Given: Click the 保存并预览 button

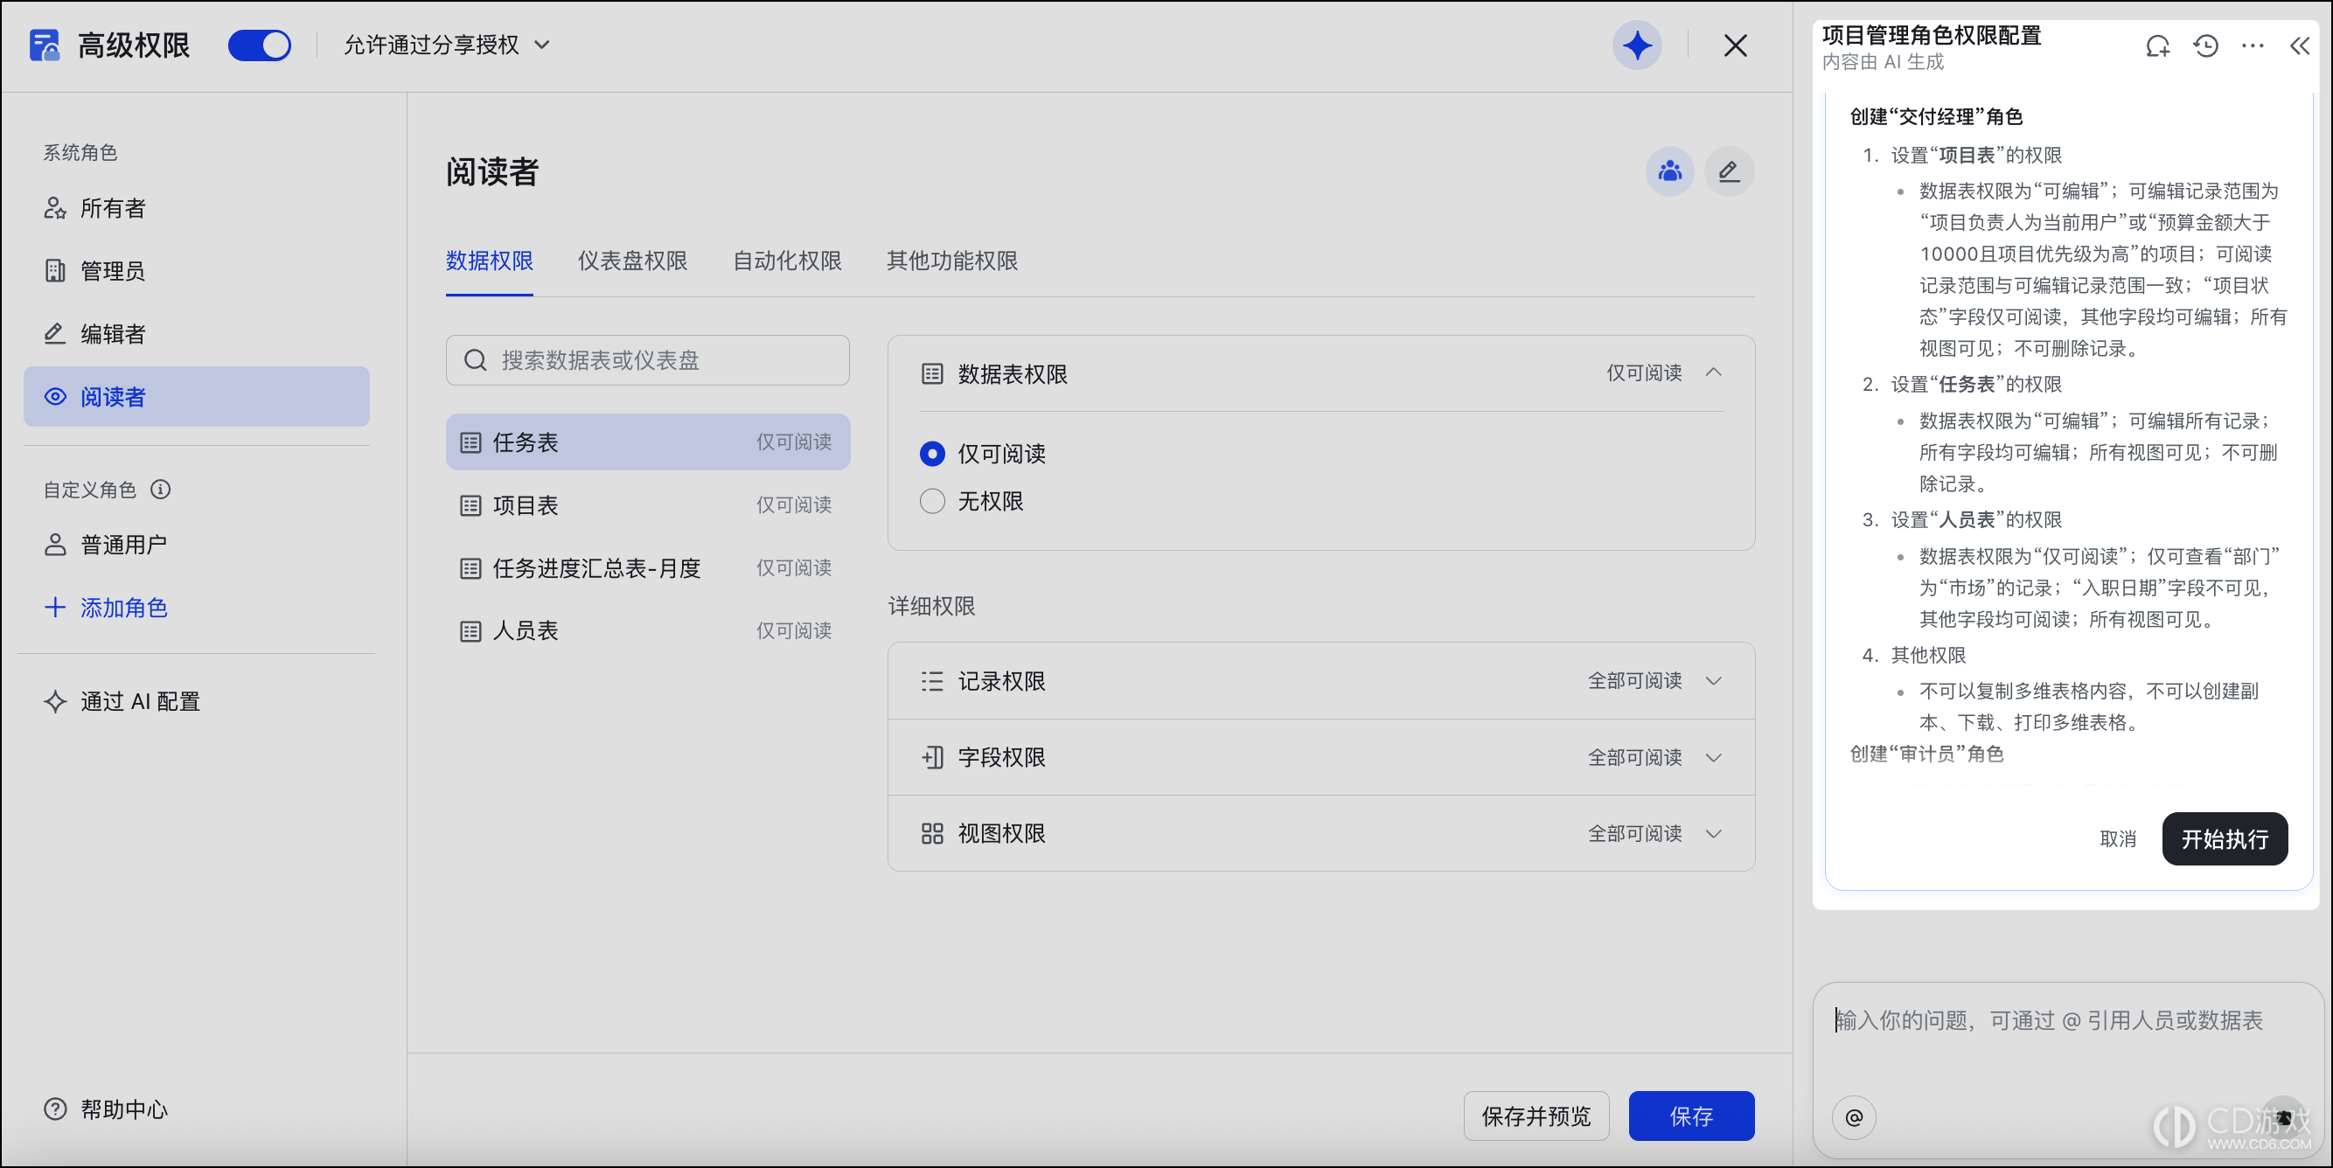Looking at the screenshot, I should pos(1536,1116).
